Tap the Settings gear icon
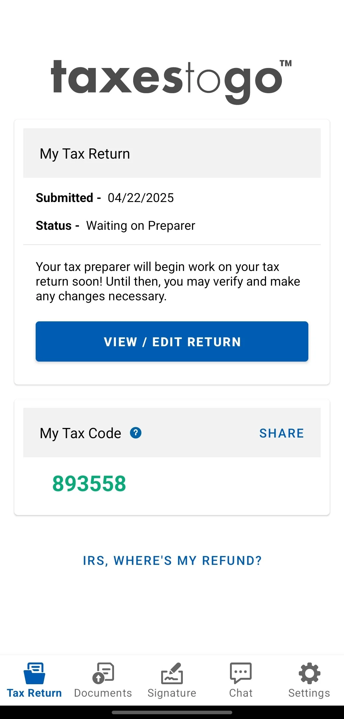 pos(309,673)
